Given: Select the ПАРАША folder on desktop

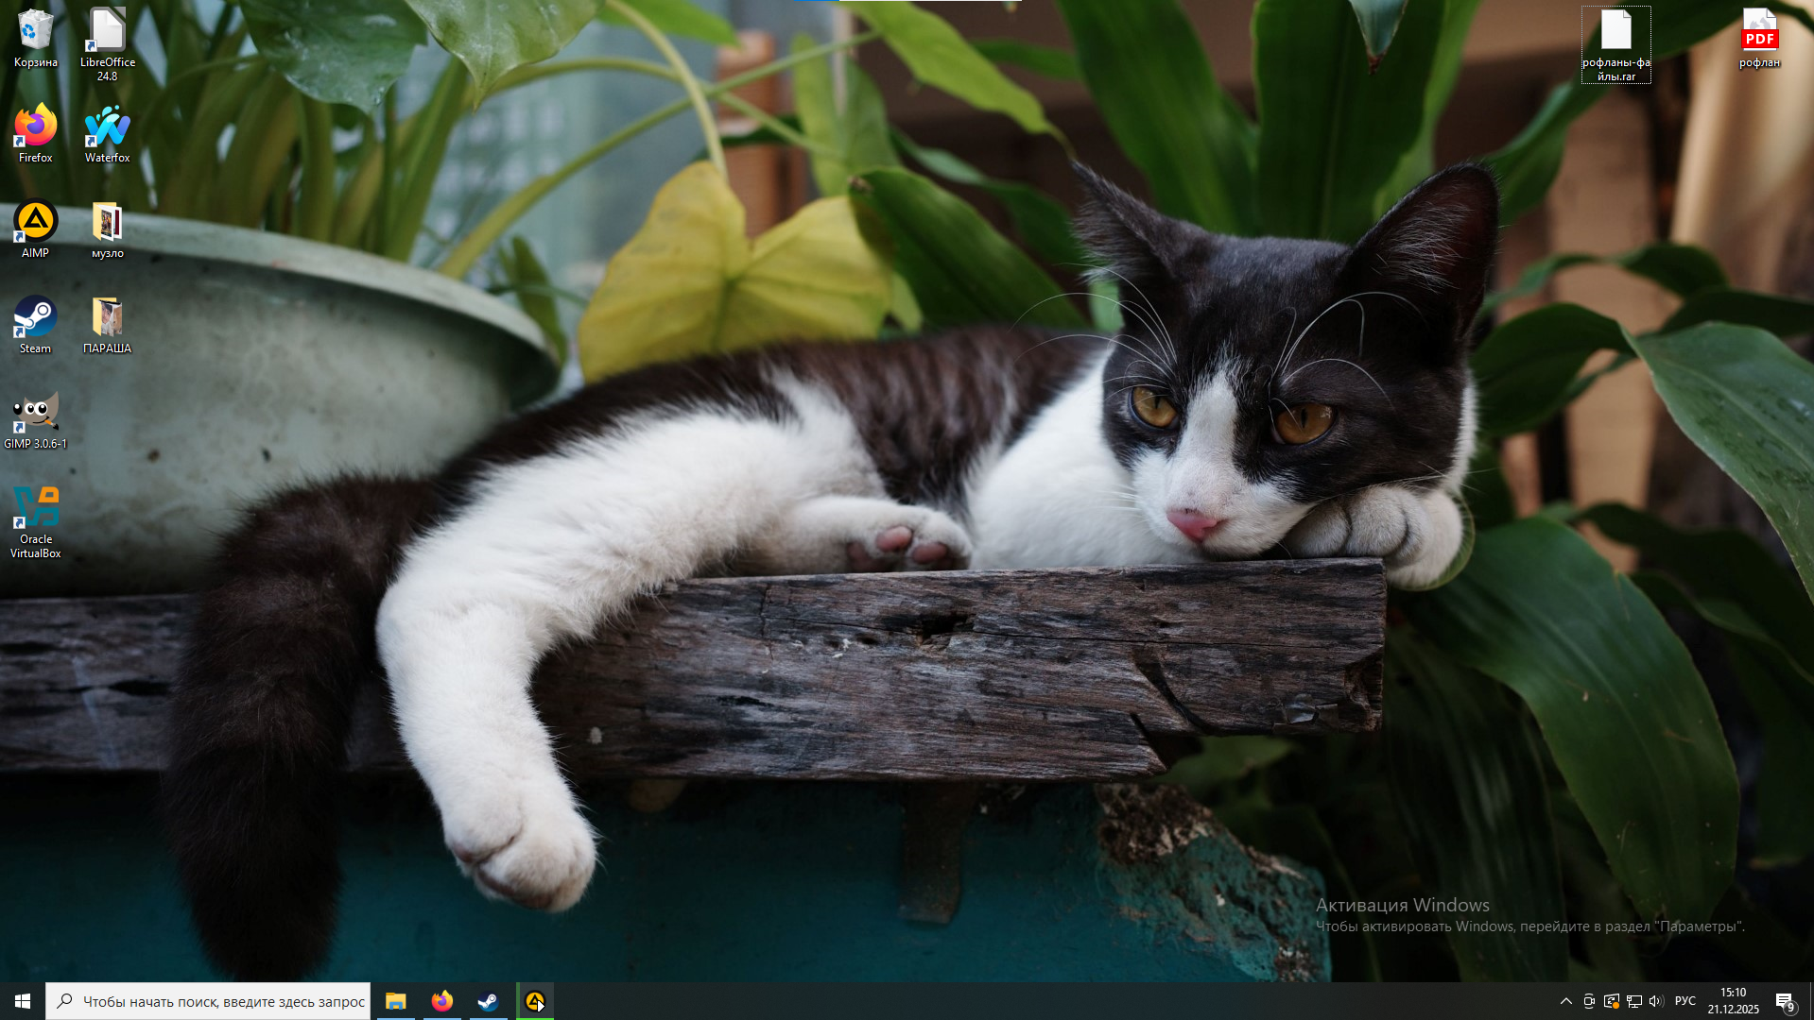Looking at the screenshot, I should 108,325.
